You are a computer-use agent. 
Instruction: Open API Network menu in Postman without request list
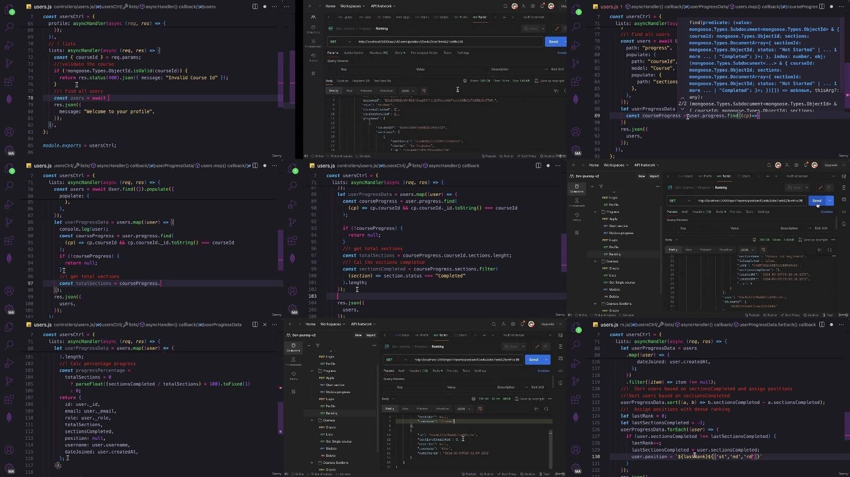382,6
